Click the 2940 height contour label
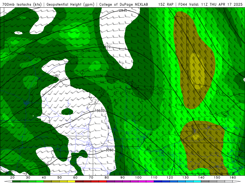The width and height of the screenshot is (245, 183). pos(123,10)
